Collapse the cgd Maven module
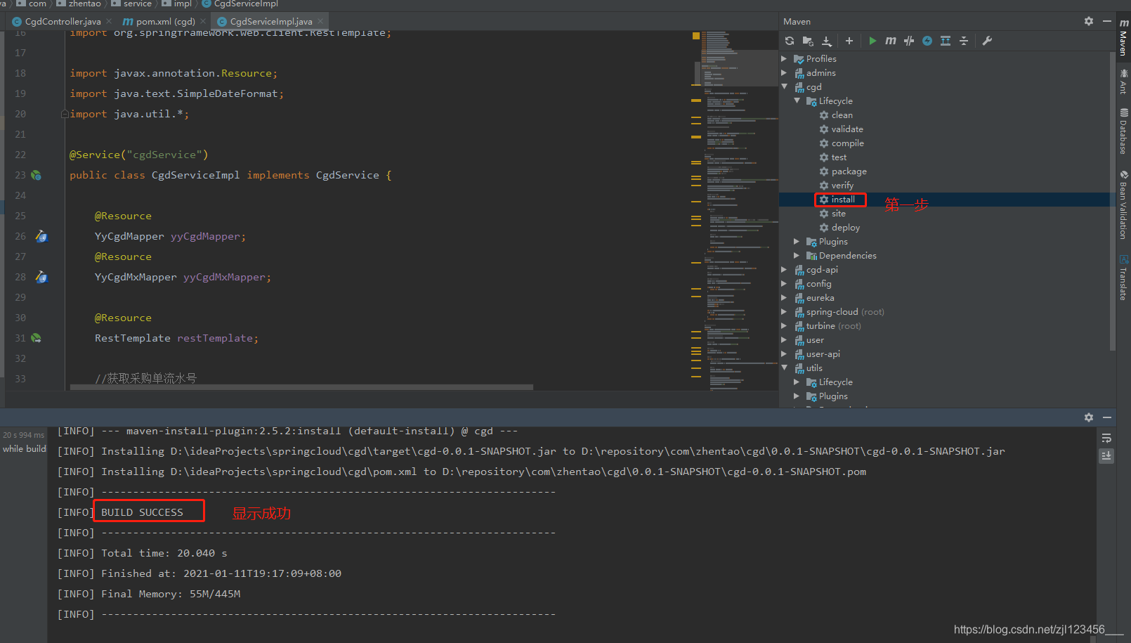 click(784, 87)
